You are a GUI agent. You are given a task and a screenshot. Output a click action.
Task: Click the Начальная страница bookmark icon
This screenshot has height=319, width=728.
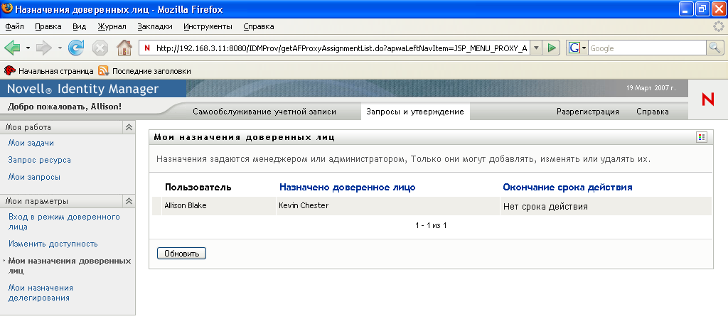coord(10,71)
